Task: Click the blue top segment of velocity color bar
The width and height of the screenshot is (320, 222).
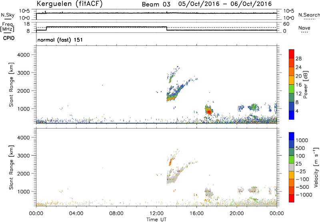Action: 292,136
